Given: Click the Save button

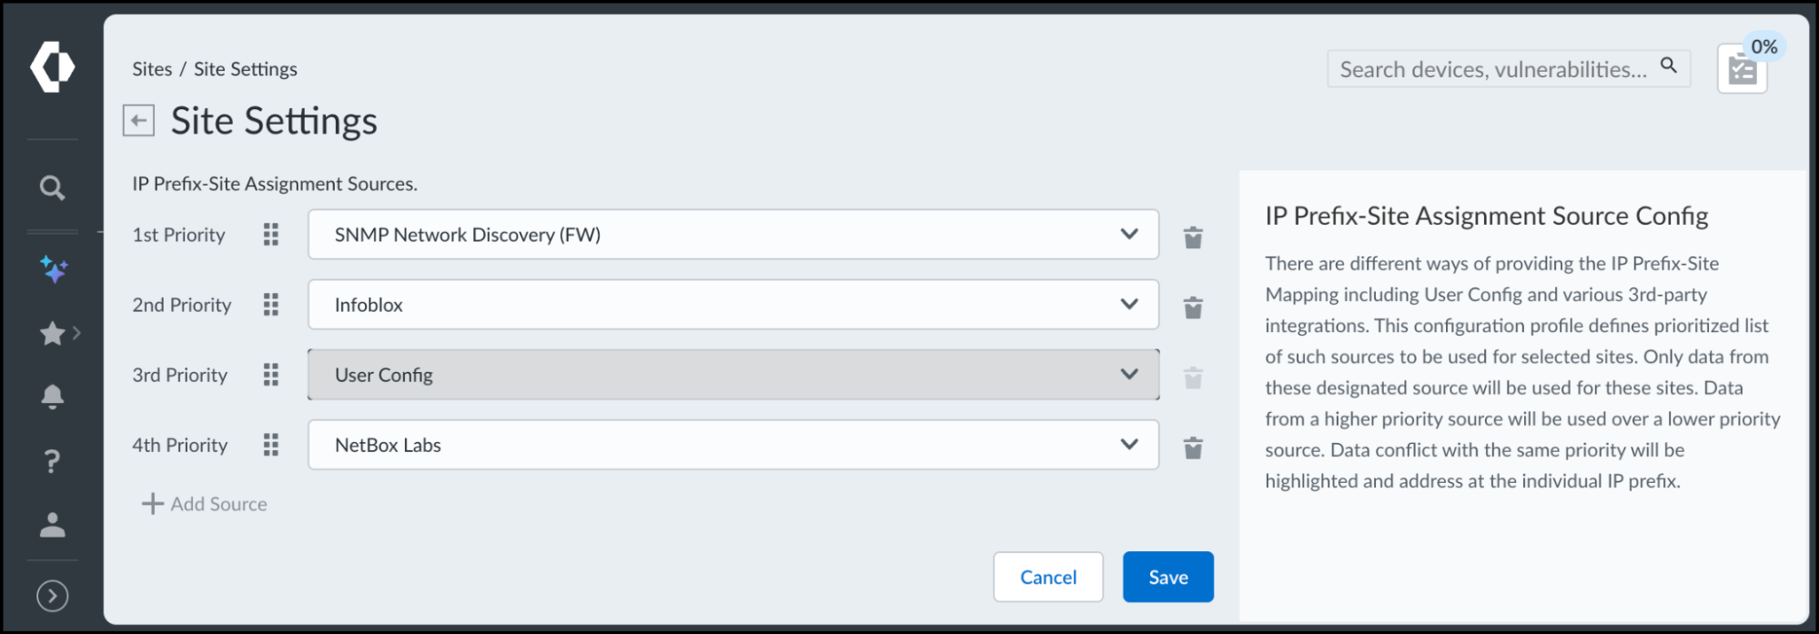Looking at the screenshot, I should tap(1168, 576).
